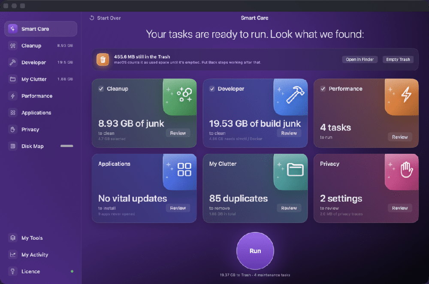This screenshot has width=429, height=284.
Task: Review the Developer build junk card
Action: coord(289,133)
